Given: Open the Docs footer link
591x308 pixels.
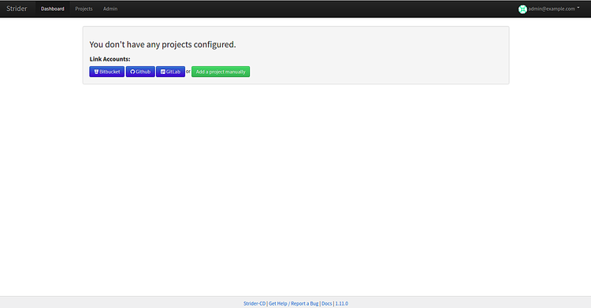Looking at the screenshot, I should [x=327, y=303].
